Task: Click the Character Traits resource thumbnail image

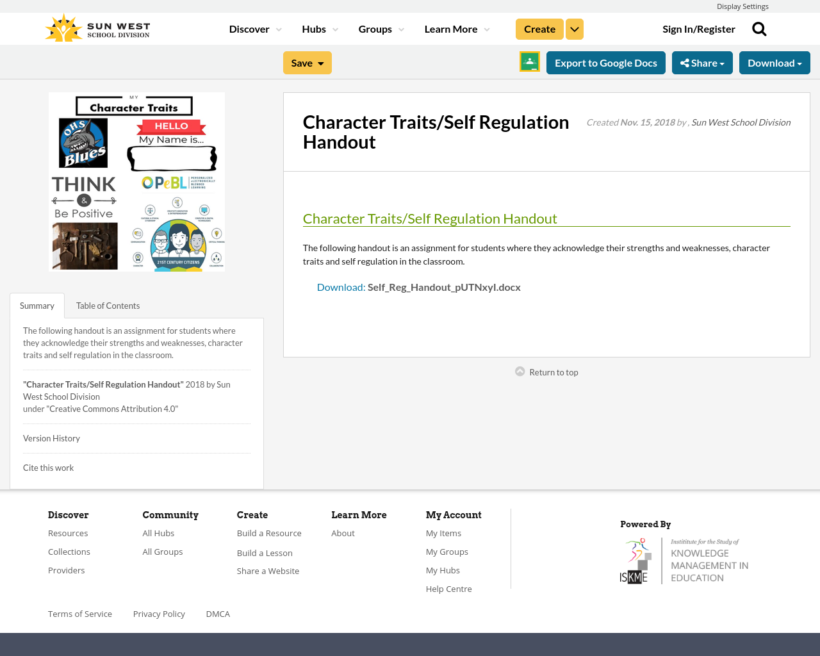Action: point(136,181)
